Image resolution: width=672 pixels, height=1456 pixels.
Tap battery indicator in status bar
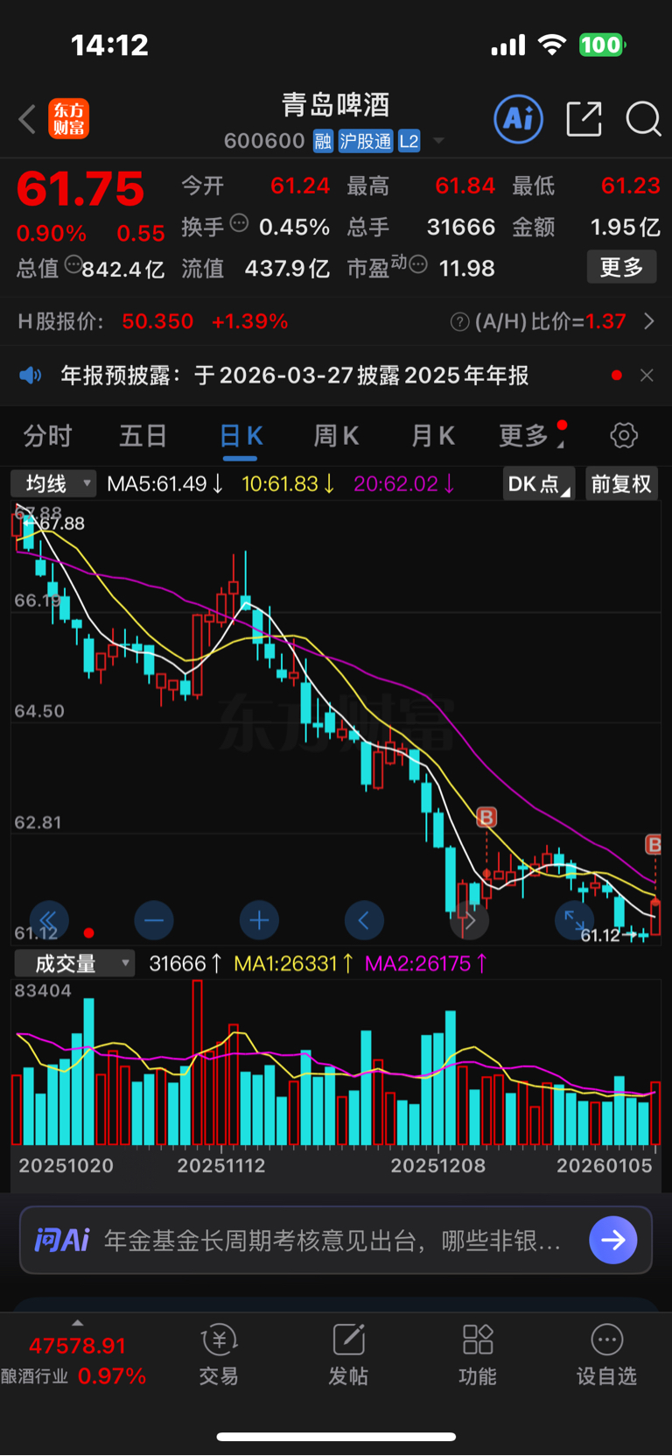tap(602, 45)
